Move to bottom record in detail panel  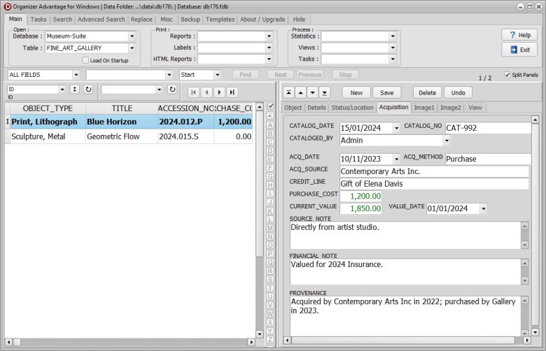324,92
